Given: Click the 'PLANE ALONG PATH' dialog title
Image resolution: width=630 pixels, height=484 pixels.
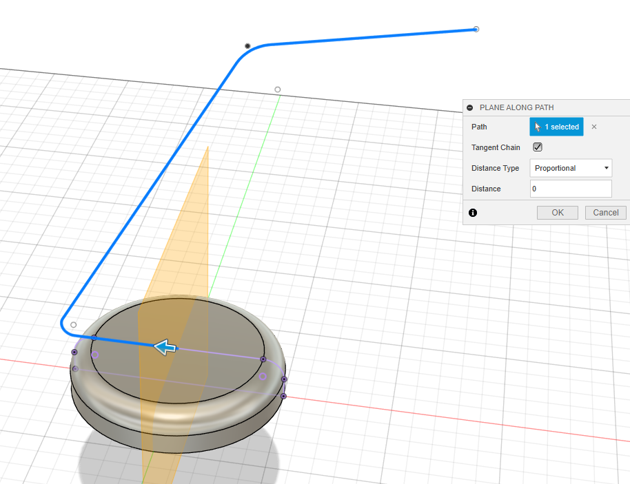Looking at the screenshot, I should pyautogui.click(x=517, y=107).
